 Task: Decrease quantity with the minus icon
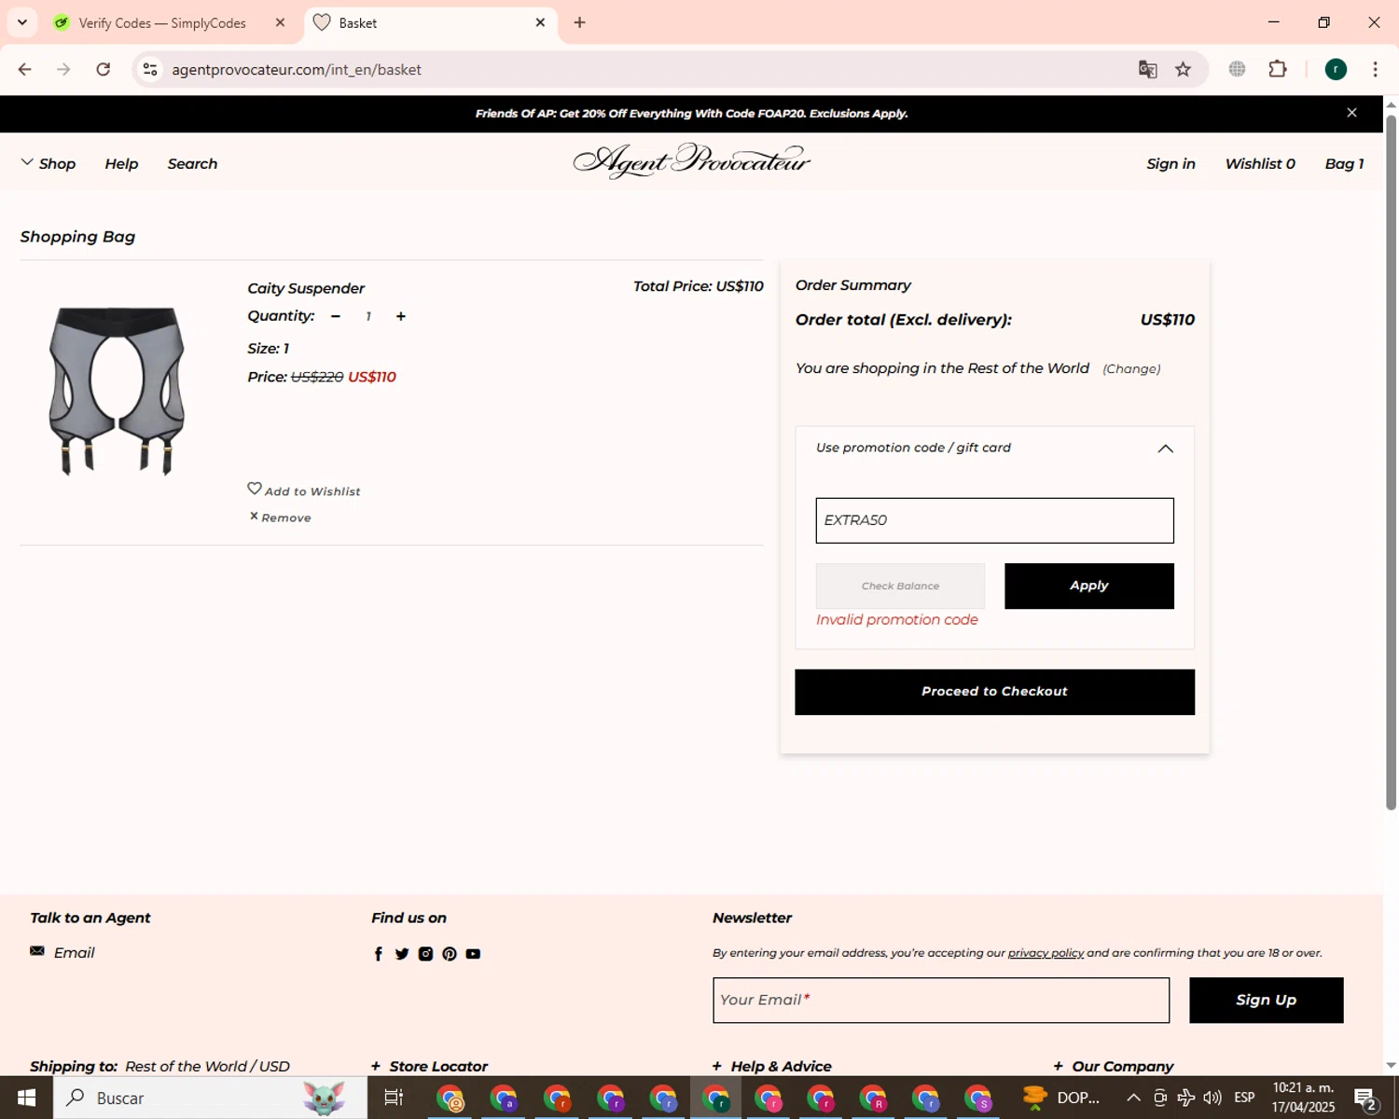[x=336, y=316]
